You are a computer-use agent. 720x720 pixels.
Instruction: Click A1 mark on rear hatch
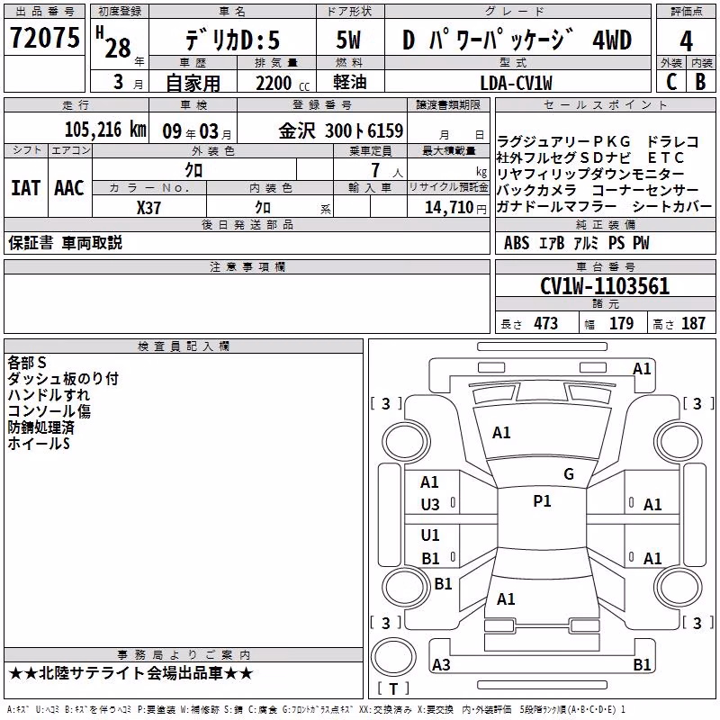click(x=506, y=598)
